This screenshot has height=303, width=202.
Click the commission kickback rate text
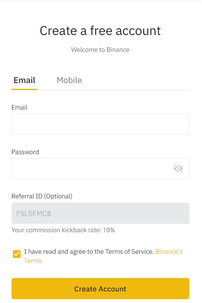point(63,230)
